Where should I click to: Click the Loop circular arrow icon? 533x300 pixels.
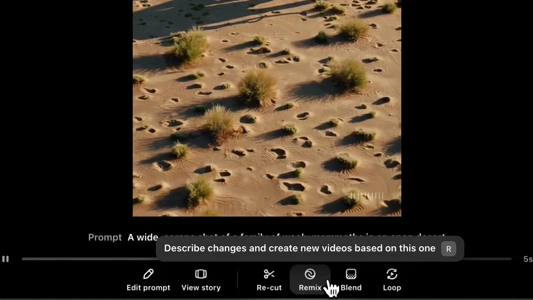tap(392, 274)
